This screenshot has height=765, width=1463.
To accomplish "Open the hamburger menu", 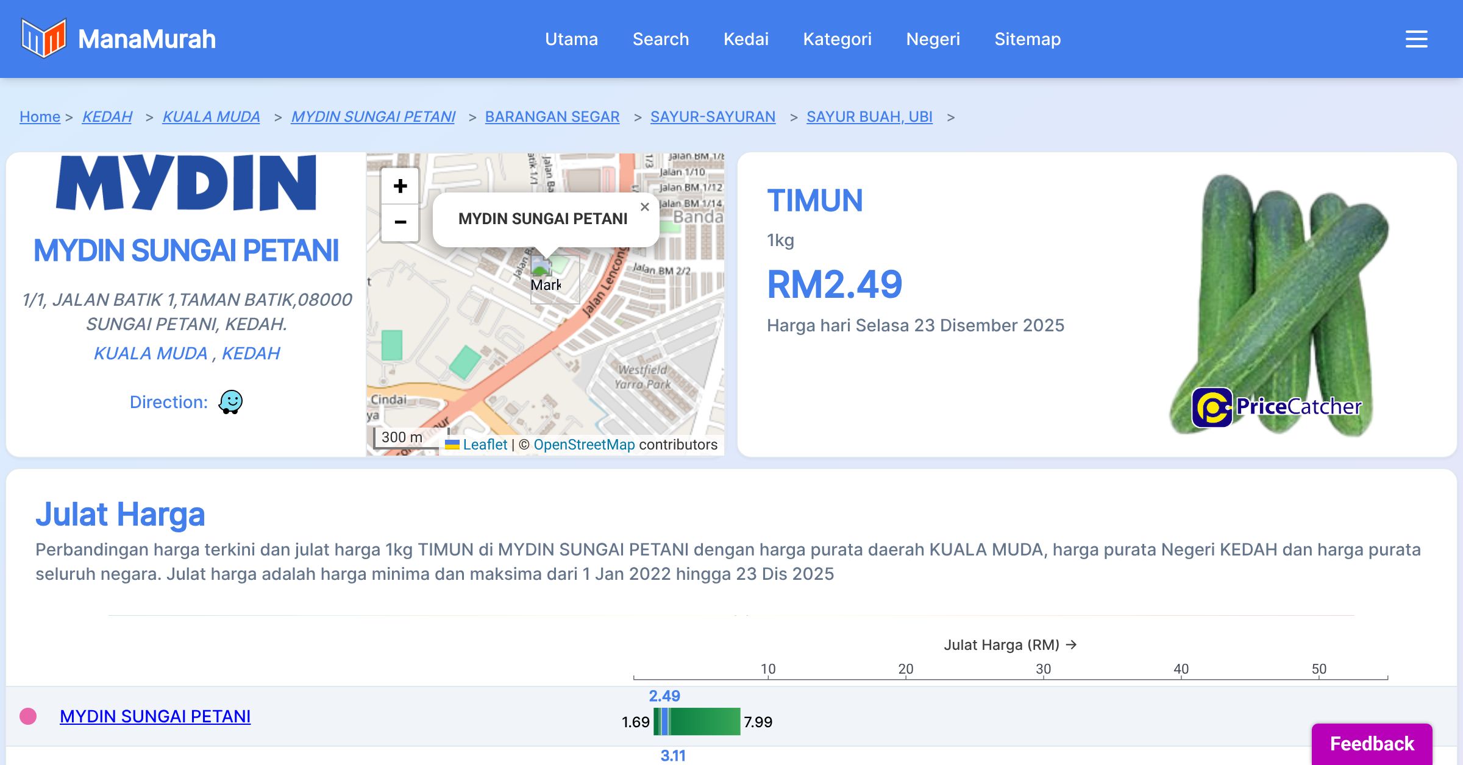I will coord(1416,39).
